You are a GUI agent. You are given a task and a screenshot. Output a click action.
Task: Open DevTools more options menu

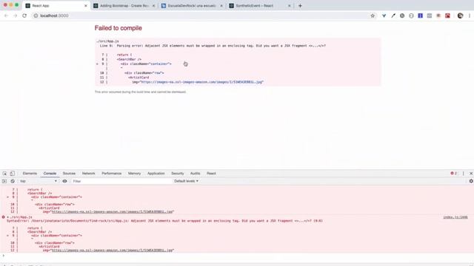coord(463,174)
